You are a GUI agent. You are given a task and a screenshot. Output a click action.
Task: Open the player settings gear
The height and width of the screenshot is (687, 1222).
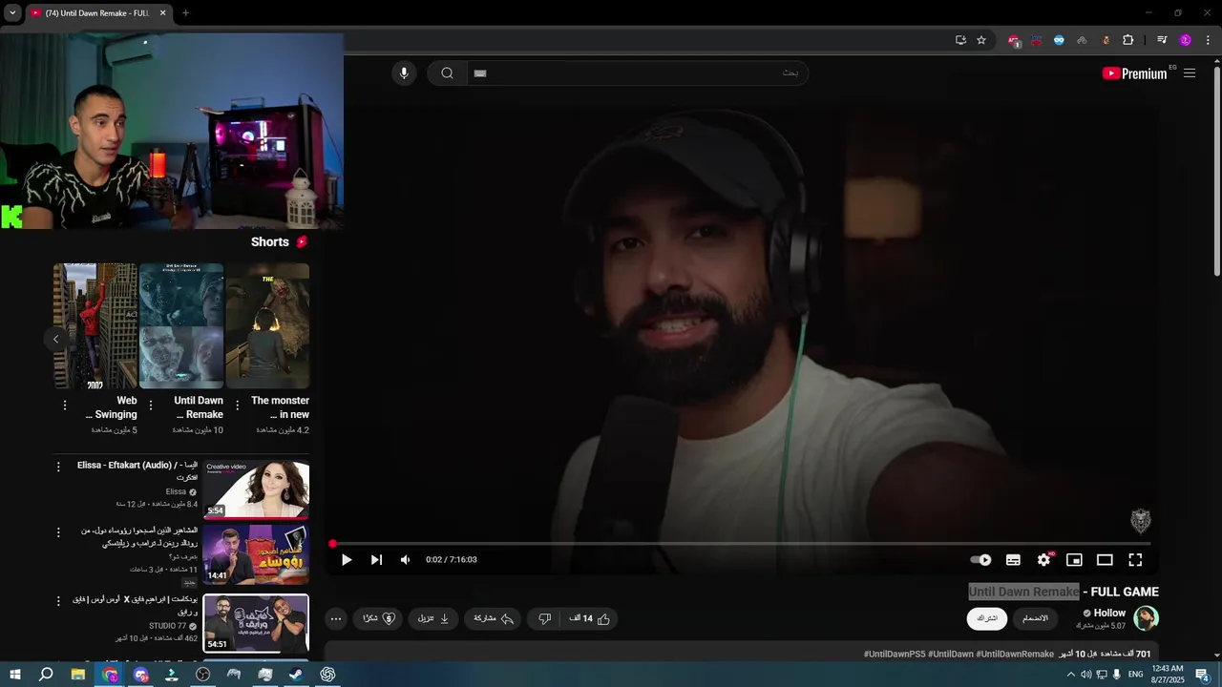(x=1043, y=560)
